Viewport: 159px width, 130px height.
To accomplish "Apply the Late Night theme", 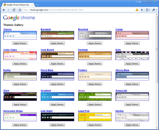I will point(57,125).
